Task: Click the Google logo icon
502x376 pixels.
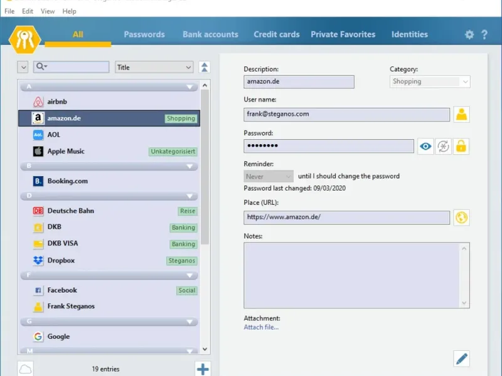Action: click(x=38, y=337)
